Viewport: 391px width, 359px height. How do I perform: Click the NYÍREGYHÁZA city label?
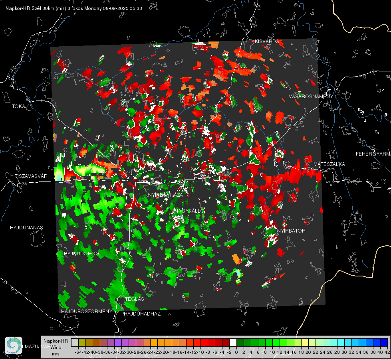(165, 195)
